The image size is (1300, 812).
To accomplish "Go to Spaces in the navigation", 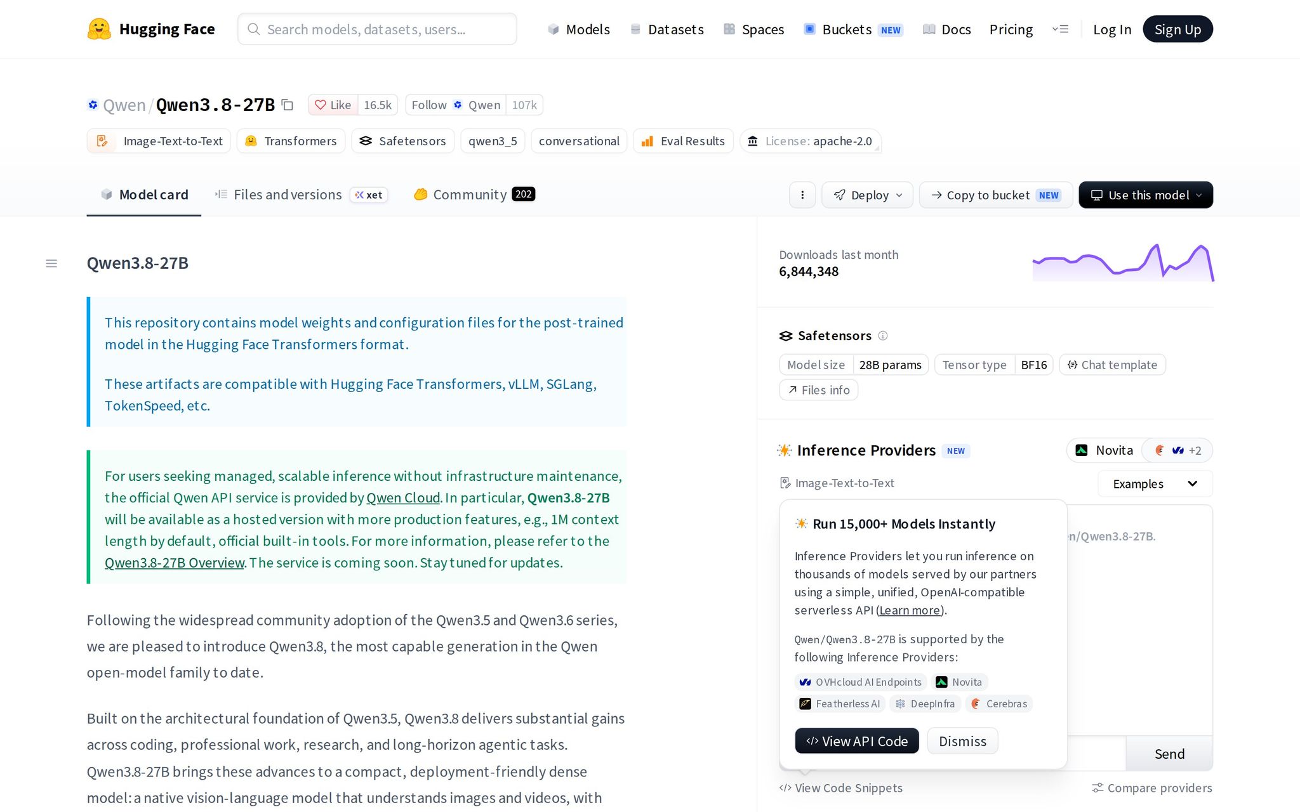I will [753, 29].
